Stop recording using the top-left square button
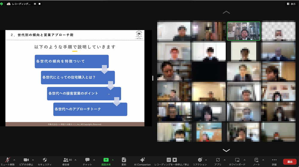This screenshot has height=167, width=299. click(40, 4)
